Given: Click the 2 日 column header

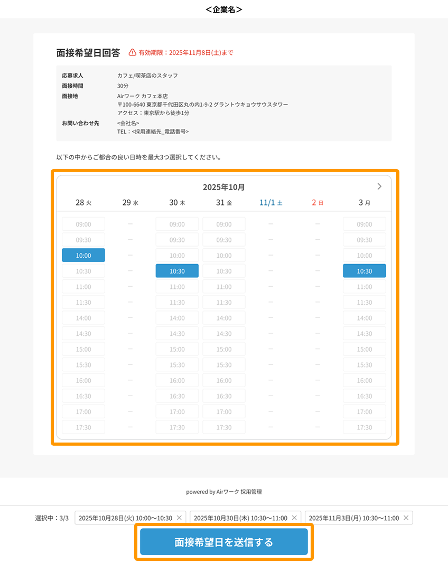Looking at the screenshot, I should pos(318,202).
